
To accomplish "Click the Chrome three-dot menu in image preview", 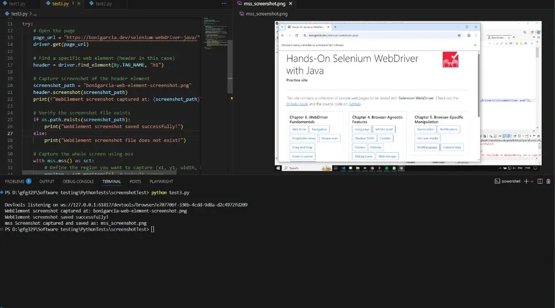I will coord(476,35).
